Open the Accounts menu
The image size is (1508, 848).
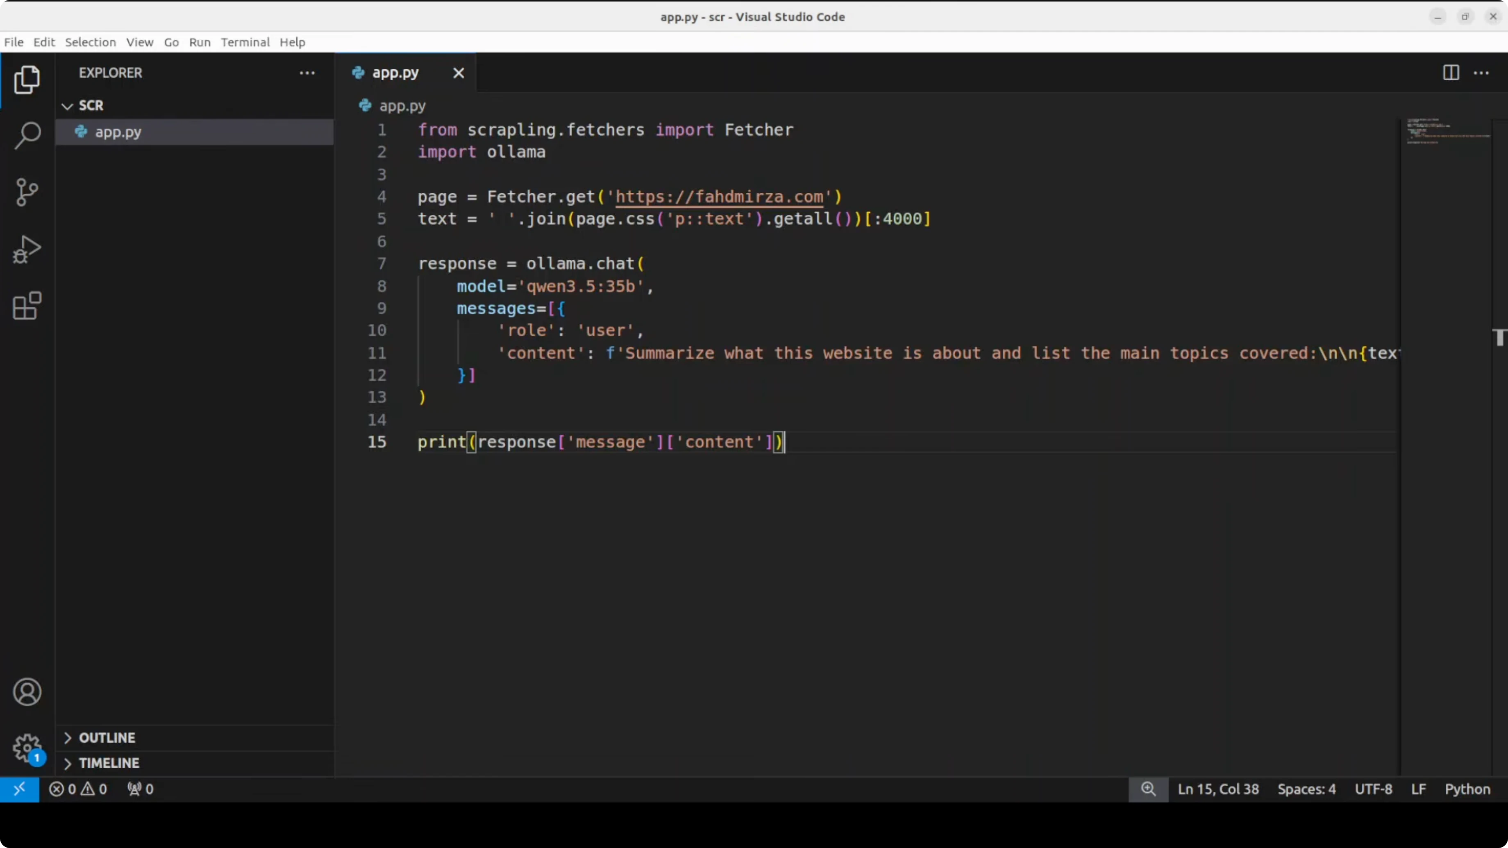[26, 692]
